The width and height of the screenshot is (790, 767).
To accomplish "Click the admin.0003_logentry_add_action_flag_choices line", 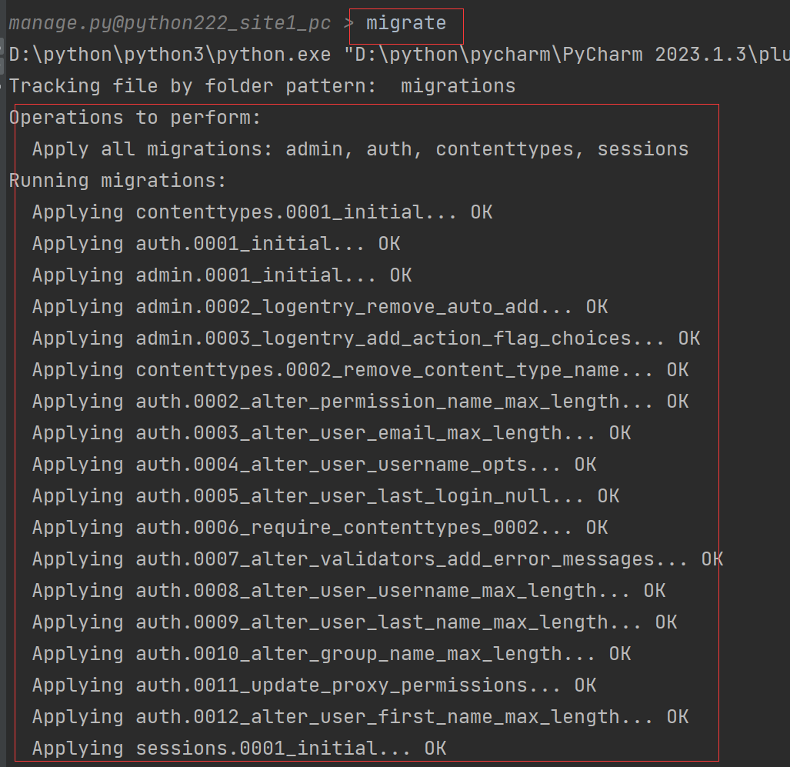I will tap(365, 338).
